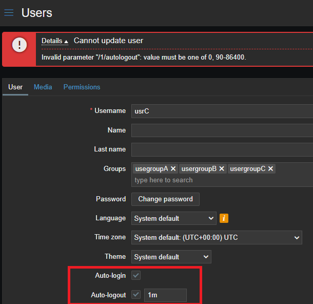Open the hamburger sidebar menu

(x=9, y=13)
